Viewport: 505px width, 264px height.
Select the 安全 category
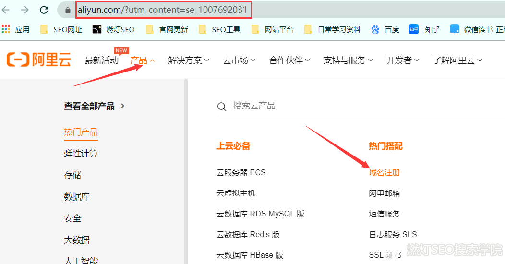coord(72,218)
